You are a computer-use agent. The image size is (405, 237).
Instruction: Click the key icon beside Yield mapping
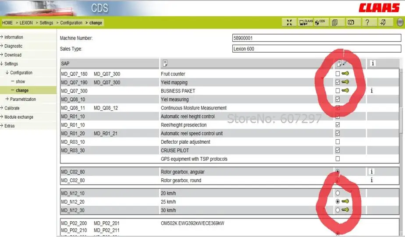pos(345,82)
